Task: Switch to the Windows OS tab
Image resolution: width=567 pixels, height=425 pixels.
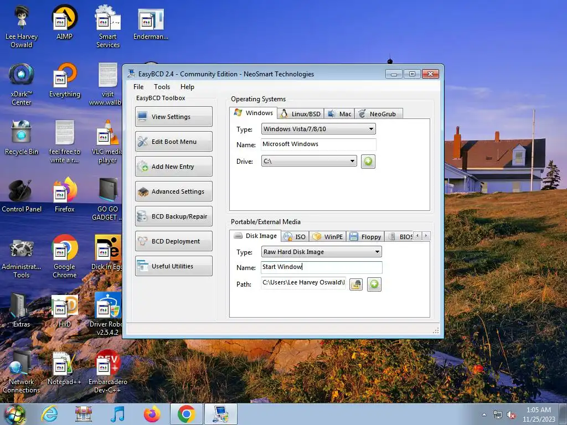Action: [x=253, y=113]
